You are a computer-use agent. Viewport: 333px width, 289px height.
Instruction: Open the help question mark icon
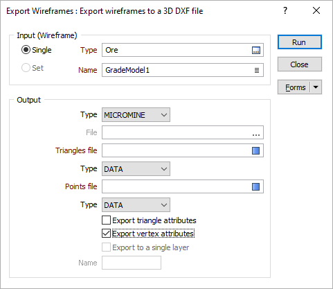coord(285,10)
